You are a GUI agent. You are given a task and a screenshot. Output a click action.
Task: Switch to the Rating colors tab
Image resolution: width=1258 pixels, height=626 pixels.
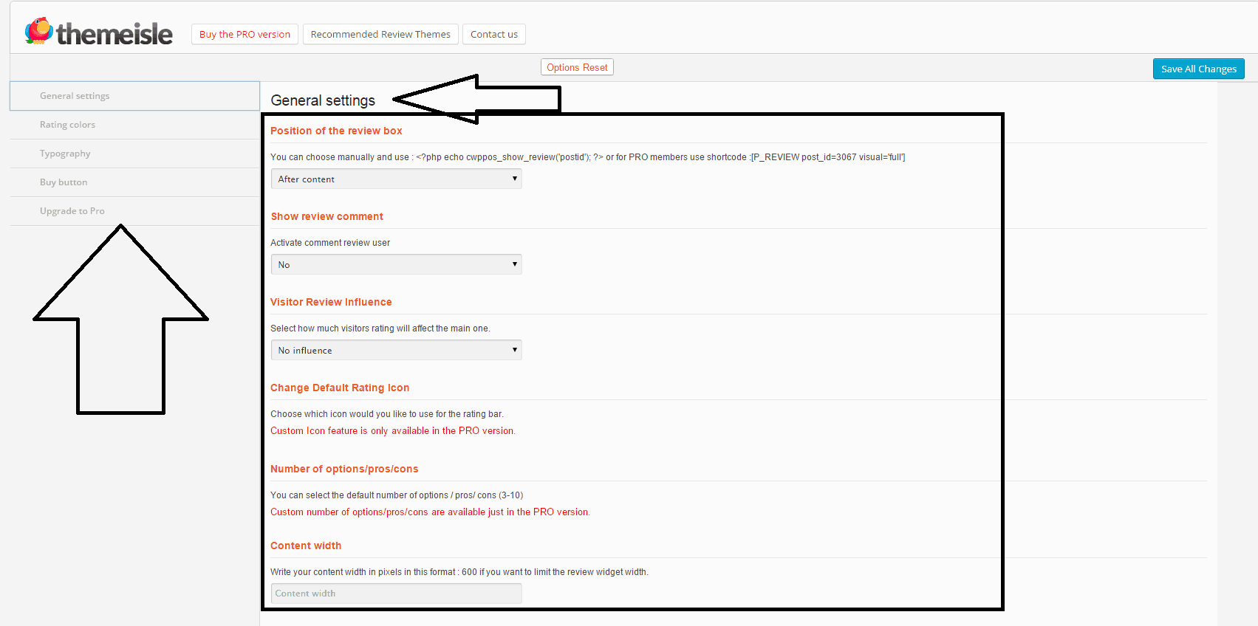coord(134,125)
